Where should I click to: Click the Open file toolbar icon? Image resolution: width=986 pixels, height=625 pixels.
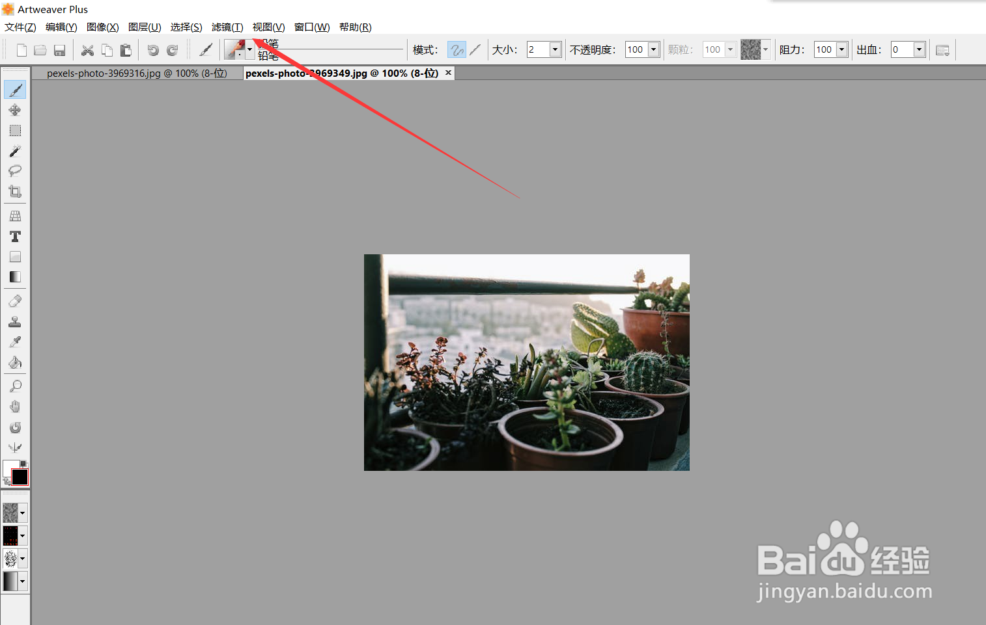pos(40,50)
